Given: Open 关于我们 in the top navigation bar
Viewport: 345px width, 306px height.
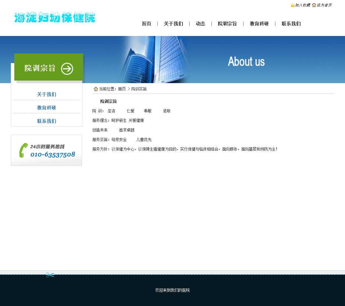Looking at the screenshot, I should coord(173,24).
